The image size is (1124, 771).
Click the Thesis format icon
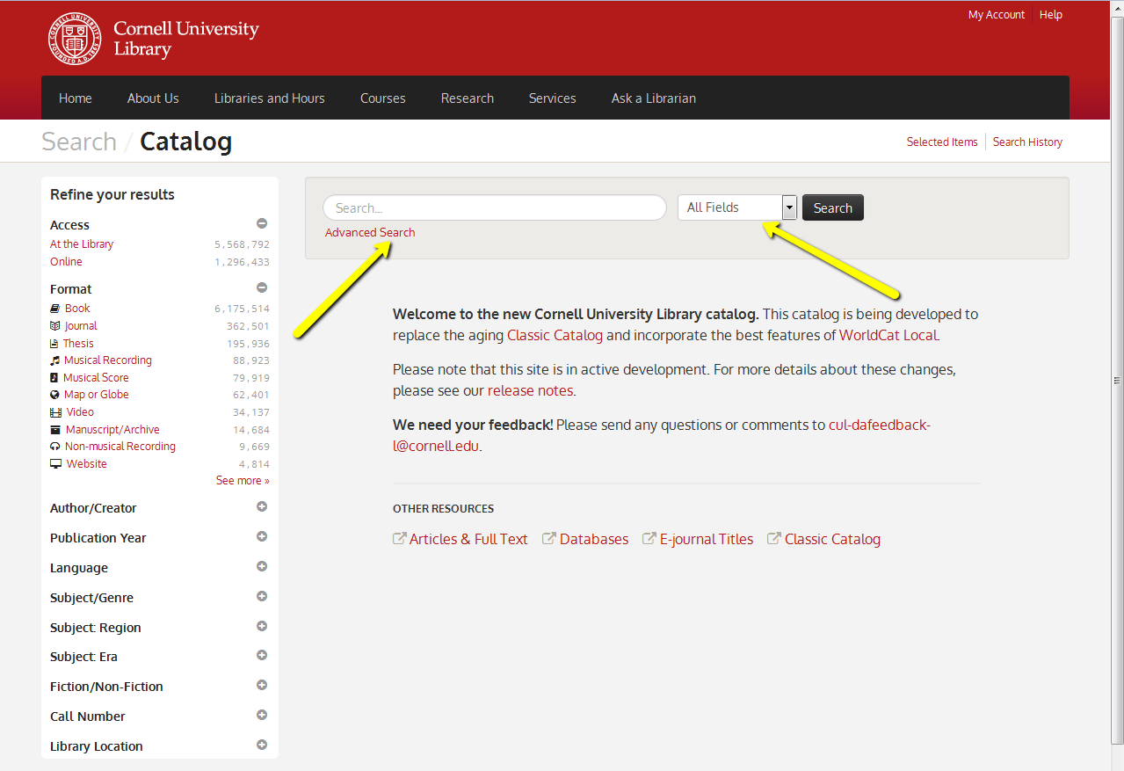pyautogui.click(x=54, y=344)
